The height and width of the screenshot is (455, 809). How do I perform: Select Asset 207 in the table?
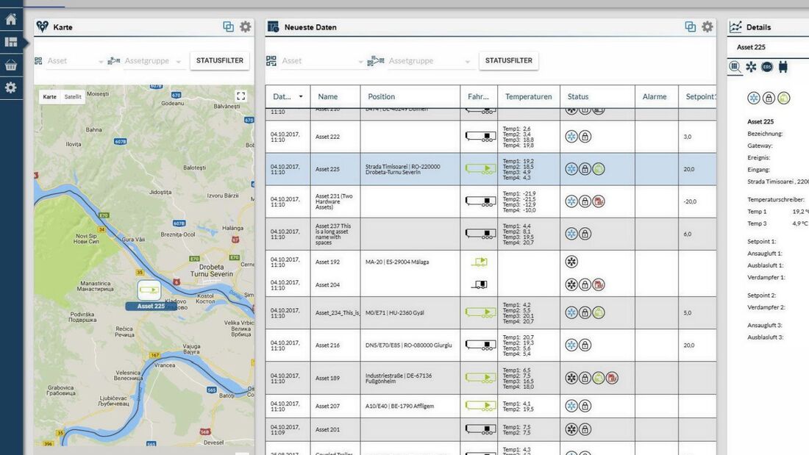click(327, 406)
